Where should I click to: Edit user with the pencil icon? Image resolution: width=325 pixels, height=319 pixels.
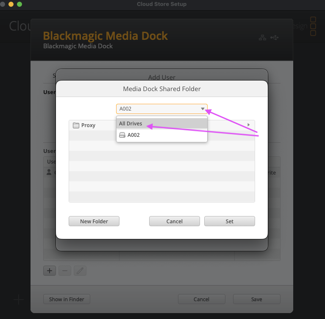point(80,271)
